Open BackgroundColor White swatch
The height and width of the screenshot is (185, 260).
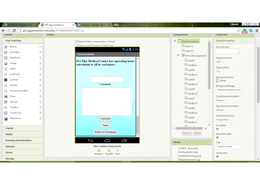tap(217, 81)
